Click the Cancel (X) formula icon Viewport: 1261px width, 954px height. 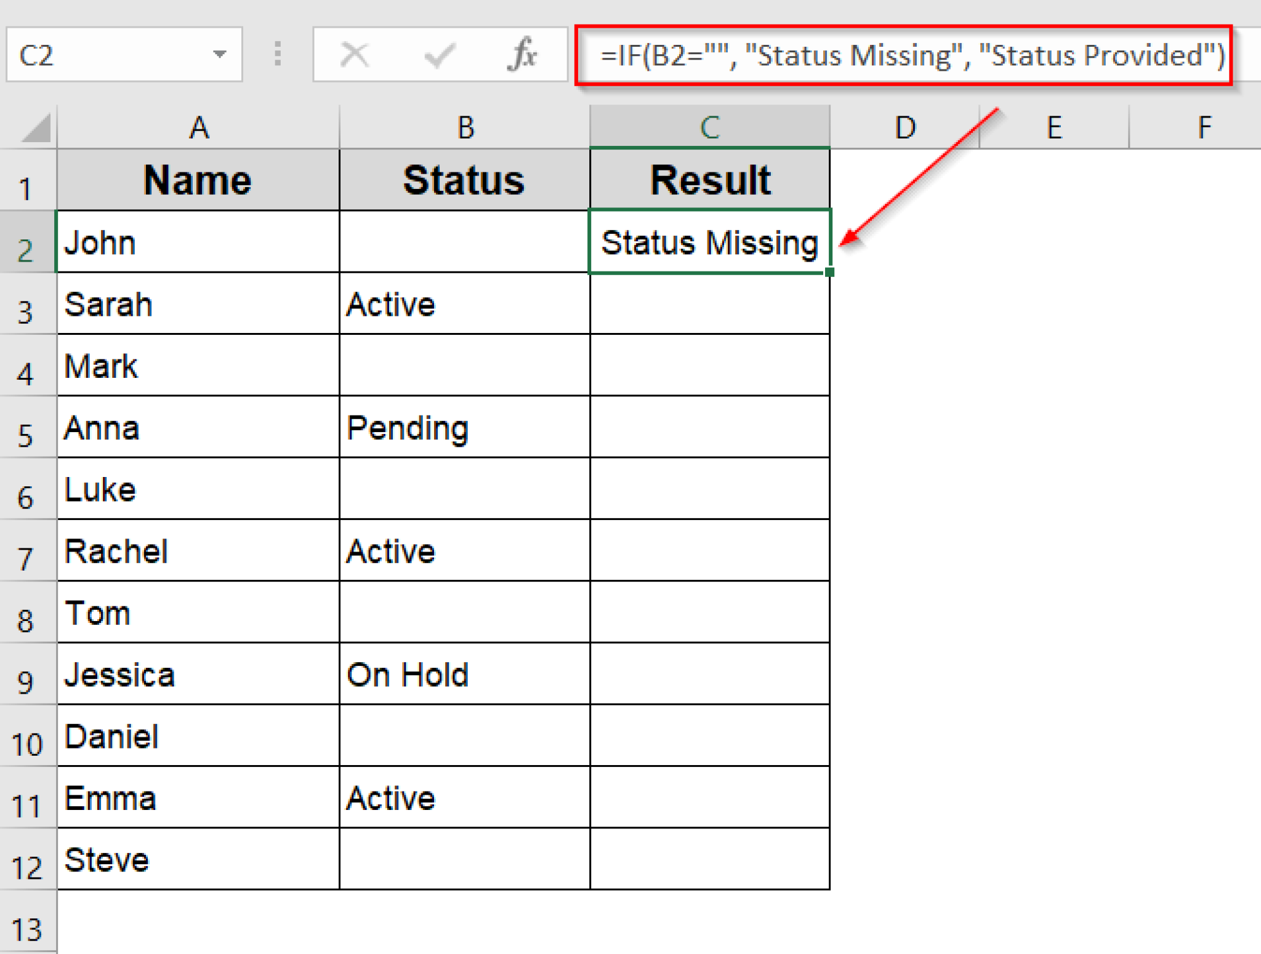pyautogui.click(x=355, y=55)
